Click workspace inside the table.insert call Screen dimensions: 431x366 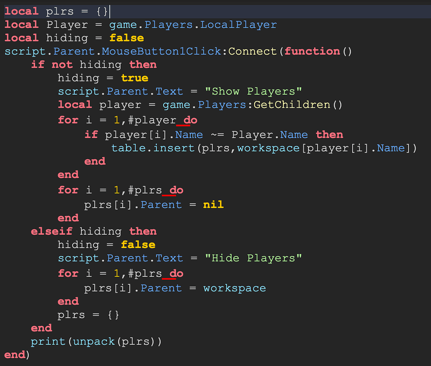(x=268, y=148)
